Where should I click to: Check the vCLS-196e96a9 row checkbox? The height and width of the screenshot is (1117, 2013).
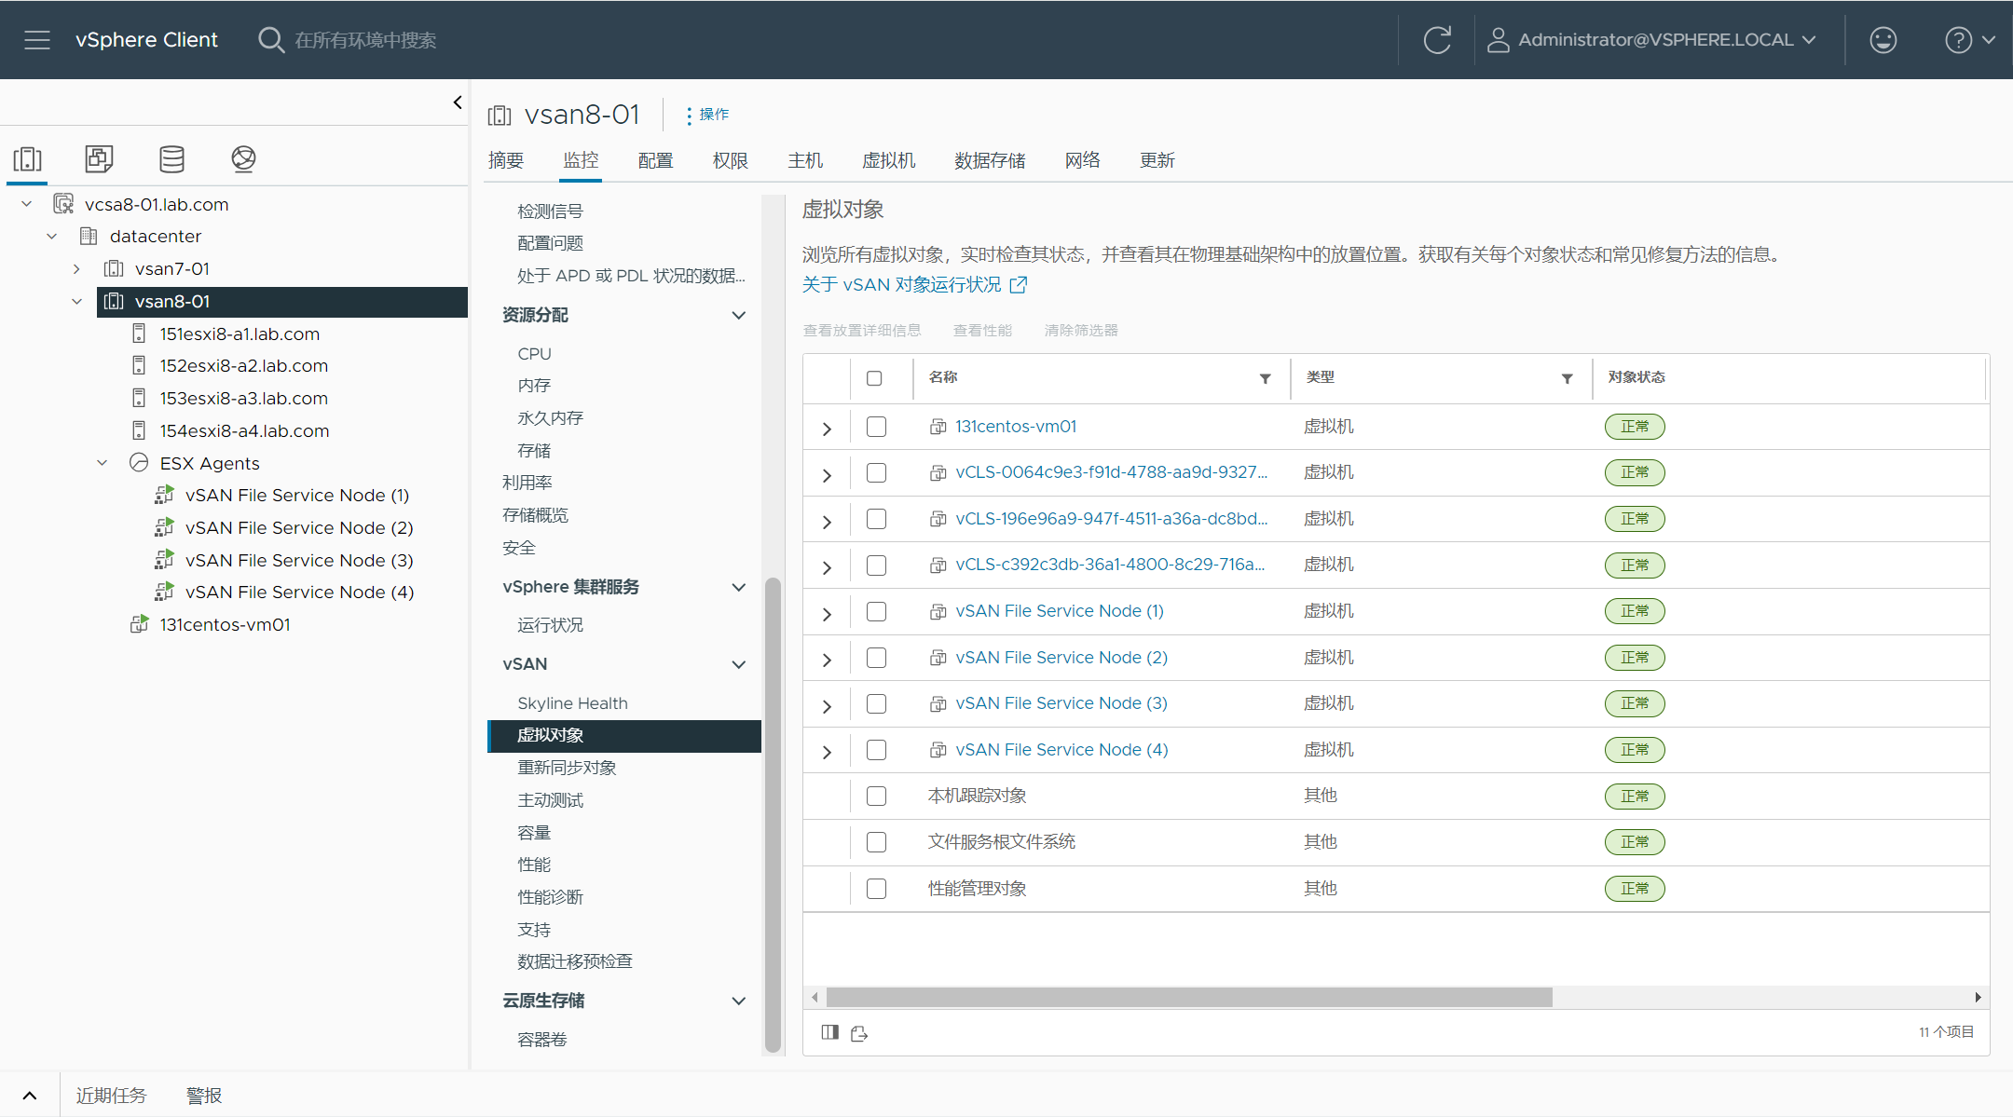click(x=876, y=519)
